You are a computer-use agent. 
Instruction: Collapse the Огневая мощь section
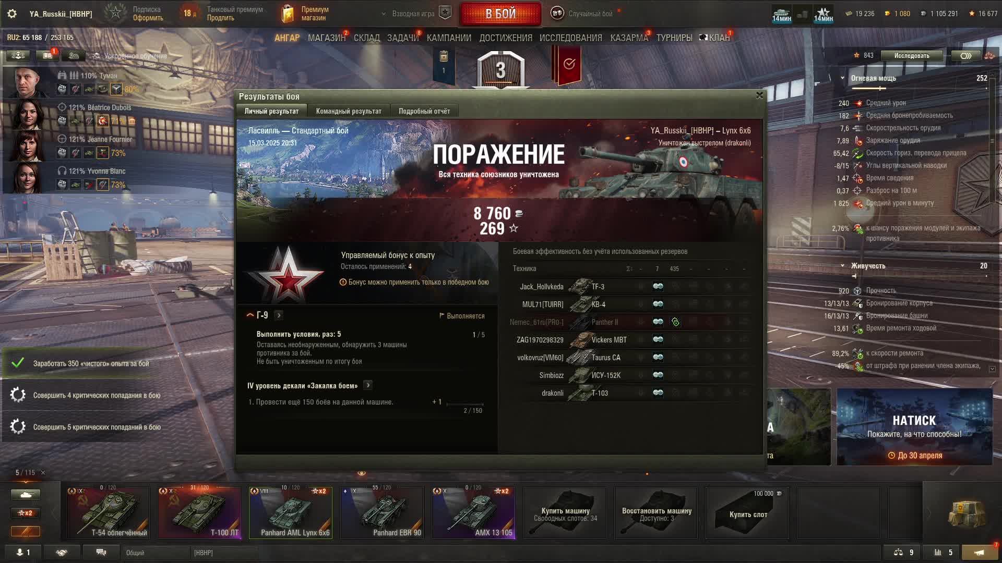[842, 78]
